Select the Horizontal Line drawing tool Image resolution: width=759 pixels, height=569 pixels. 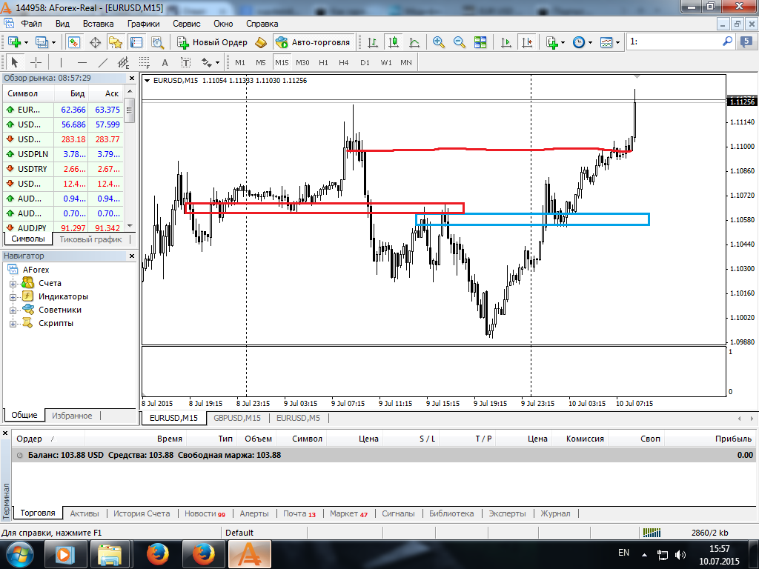82,62
